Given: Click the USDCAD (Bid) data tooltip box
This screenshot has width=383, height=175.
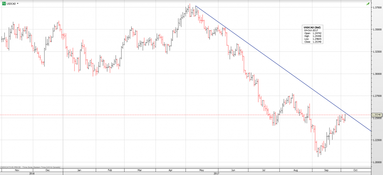Looking at the screenshot, I should (x=313, y=34).
